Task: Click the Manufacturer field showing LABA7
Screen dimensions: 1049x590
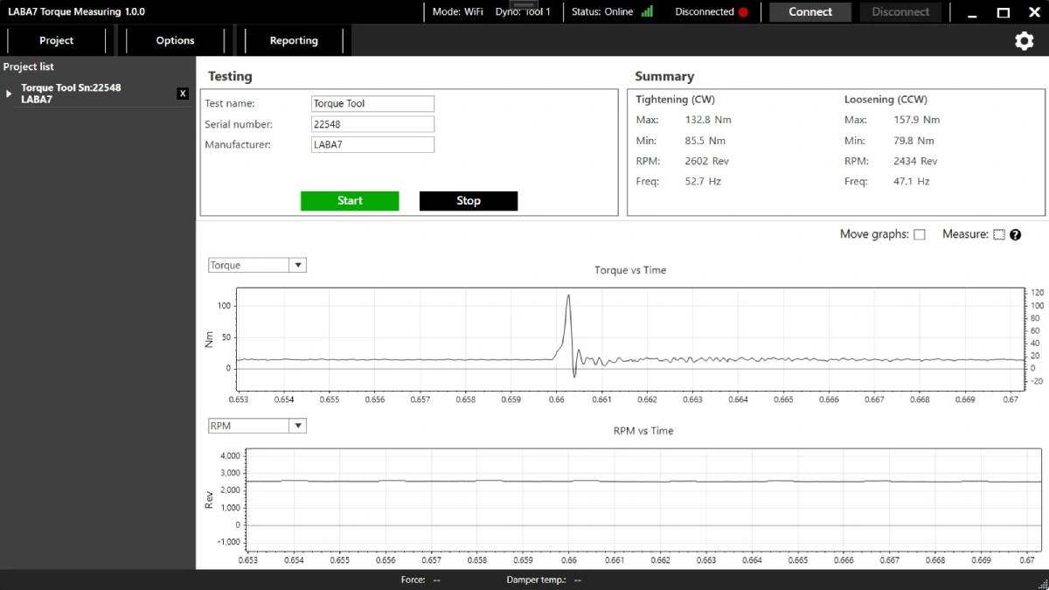Action: (x=372, y=144)
